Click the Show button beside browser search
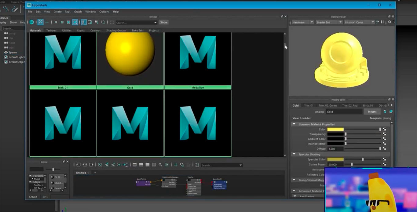Image resolution: width=417 pixels, height=212 pixels. coord(164,22)
